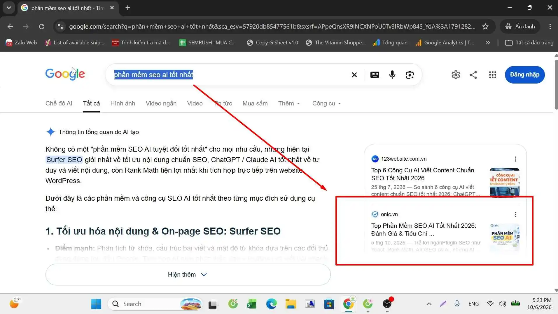Viewport: 558px width, 314px height.
Task: Open Google Lens image search
Action: point(410,75)
